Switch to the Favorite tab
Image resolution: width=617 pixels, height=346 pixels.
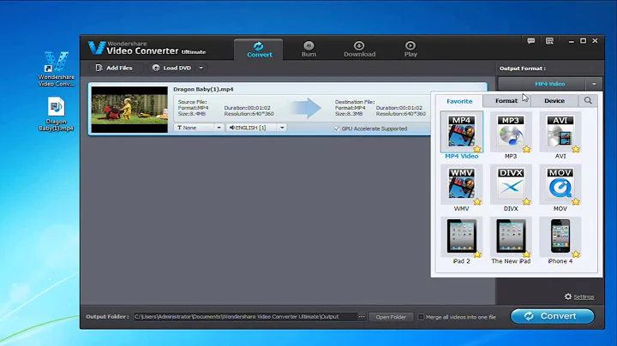click(x=459, y=101)
